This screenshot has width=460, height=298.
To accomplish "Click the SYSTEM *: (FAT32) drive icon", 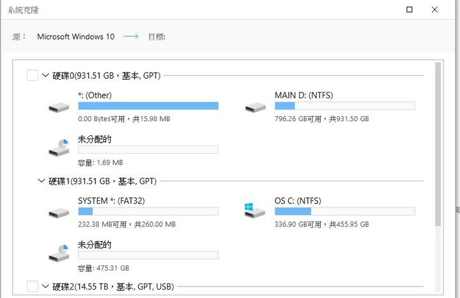I will coord(59,212).
